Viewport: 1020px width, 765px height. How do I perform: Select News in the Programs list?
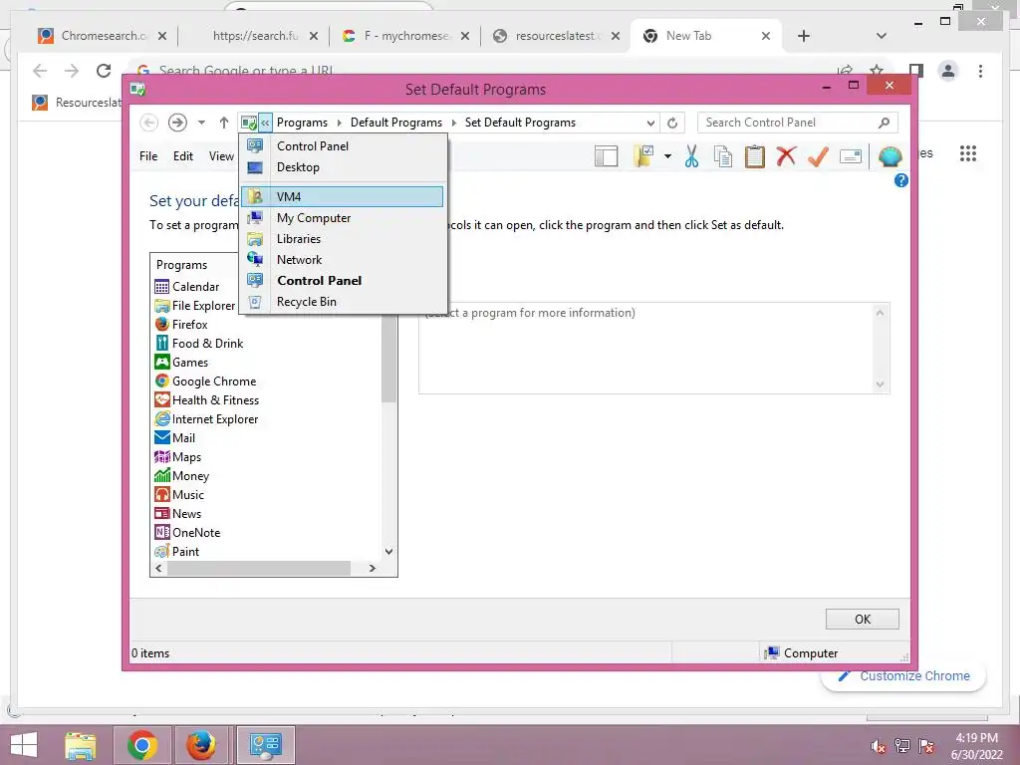coord(178,513)
